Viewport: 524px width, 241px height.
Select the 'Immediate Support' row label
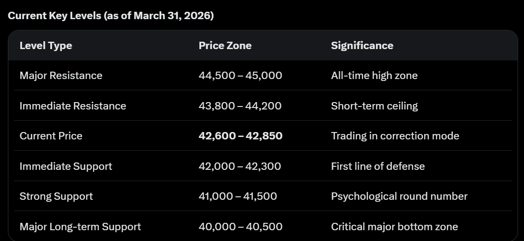(66, 166)
